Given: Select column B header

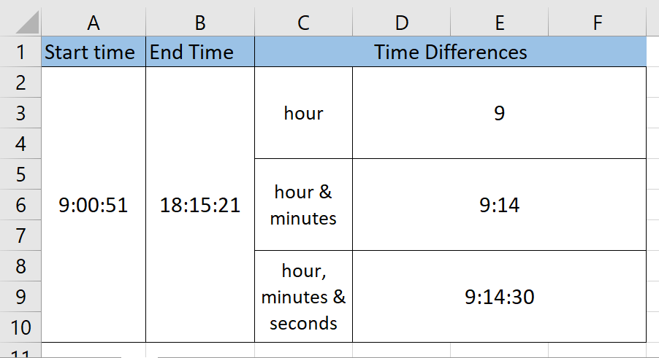Looking at the screenshot, I should pyautogui.click(x=199, y=23).
